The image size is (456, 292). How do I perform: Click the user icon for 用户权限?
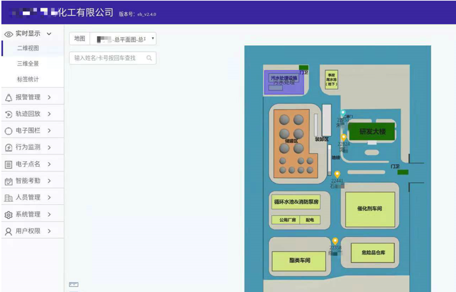pyautogui.click(x=8, y=232)
